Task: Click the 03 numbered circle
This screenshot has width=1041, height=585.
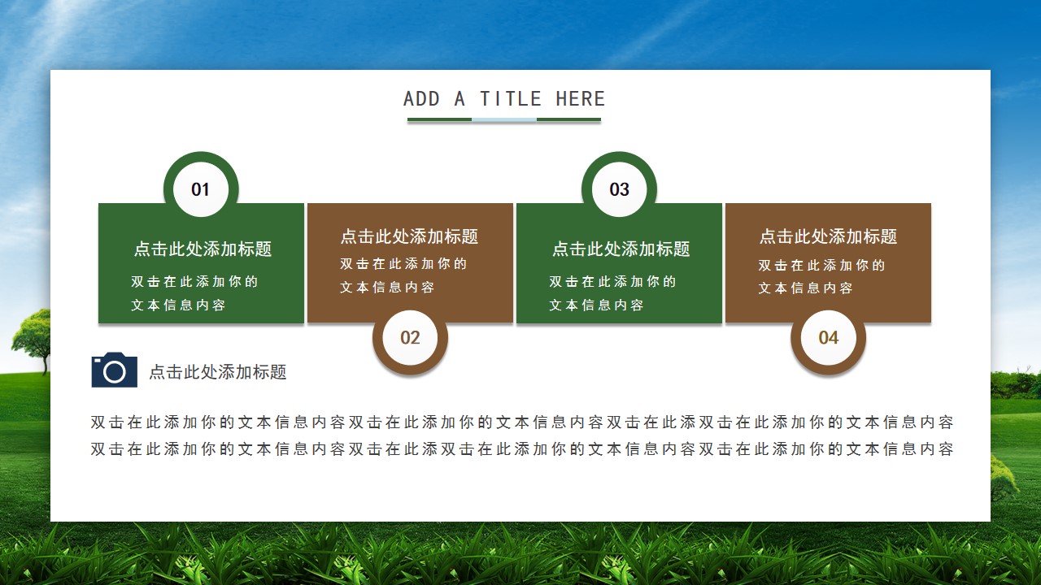Action: click(x=619, y=189)
